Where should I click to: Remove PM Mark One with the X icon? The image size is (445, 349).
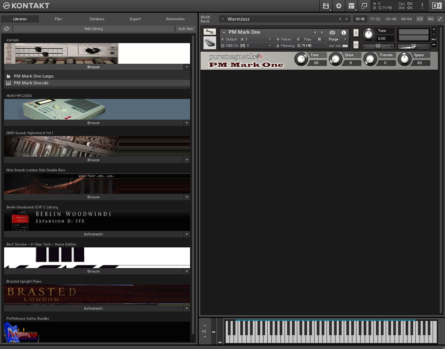(x=434, y=29)
